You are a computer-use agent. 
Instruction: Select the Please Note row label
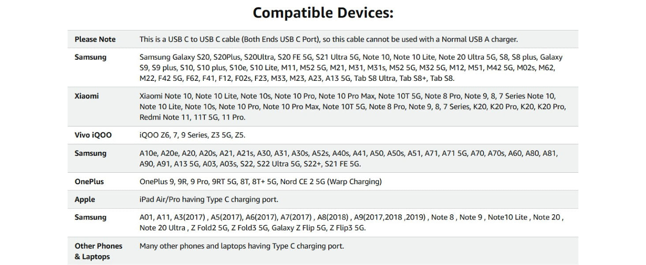[95, 39]
